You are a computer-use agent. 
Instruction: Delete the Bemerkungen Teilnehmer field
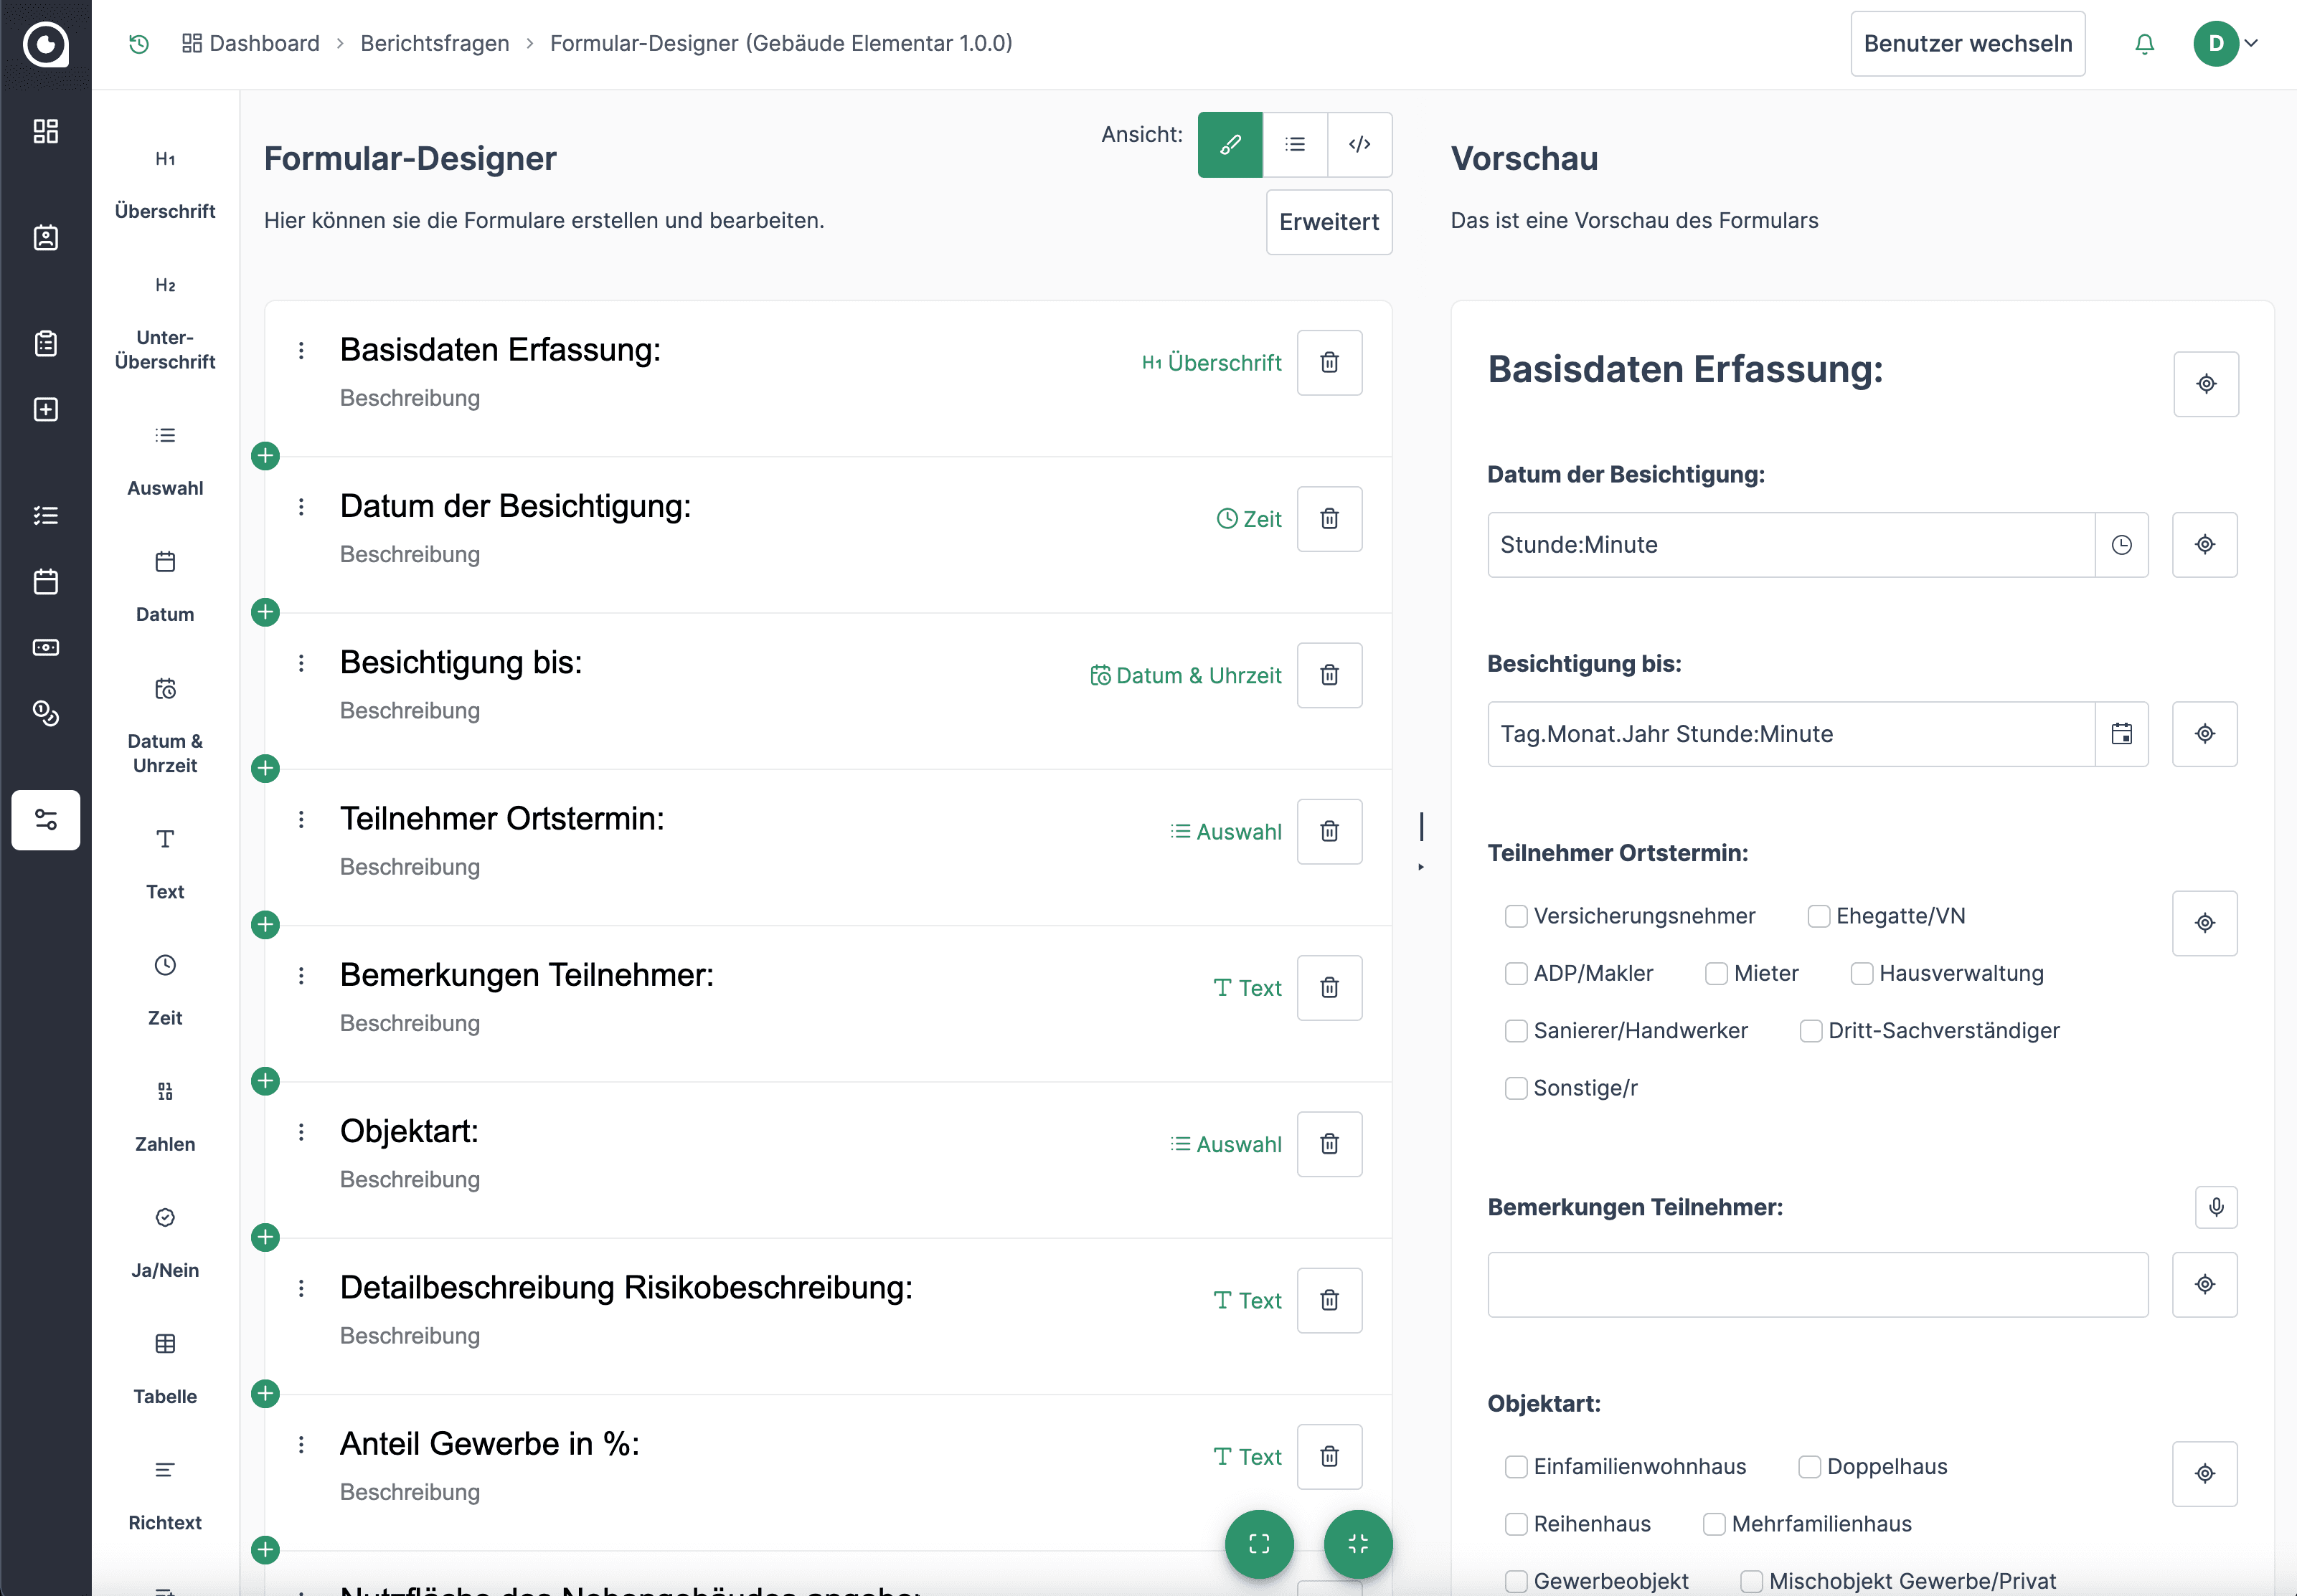pos(1329,987)
